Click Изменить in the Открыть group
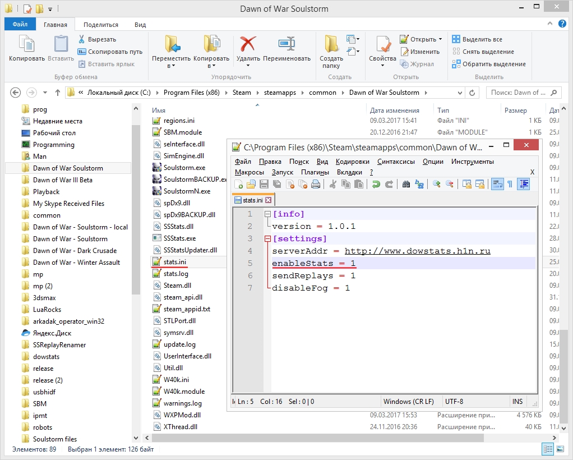Image resolution: width=573 pixels, height=460 pixels. (x=420, y=52)
